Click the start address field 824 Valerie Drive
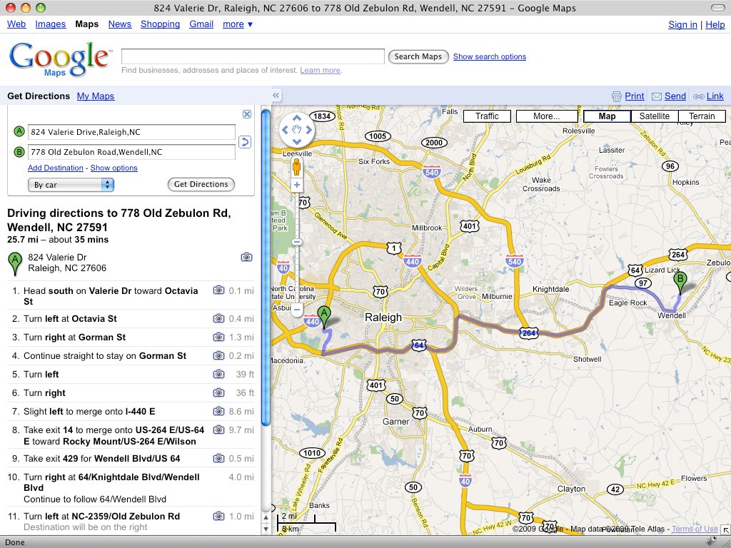 (x=131, y=132)
